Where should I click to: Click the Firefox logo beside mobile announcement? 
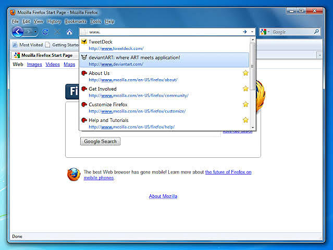[x=73, y=174]
